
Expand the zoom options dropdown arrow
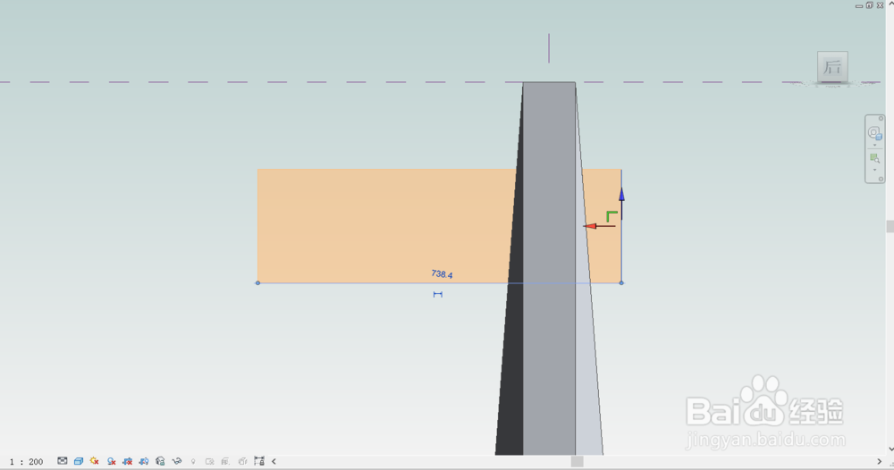click(x=874, y=170)
